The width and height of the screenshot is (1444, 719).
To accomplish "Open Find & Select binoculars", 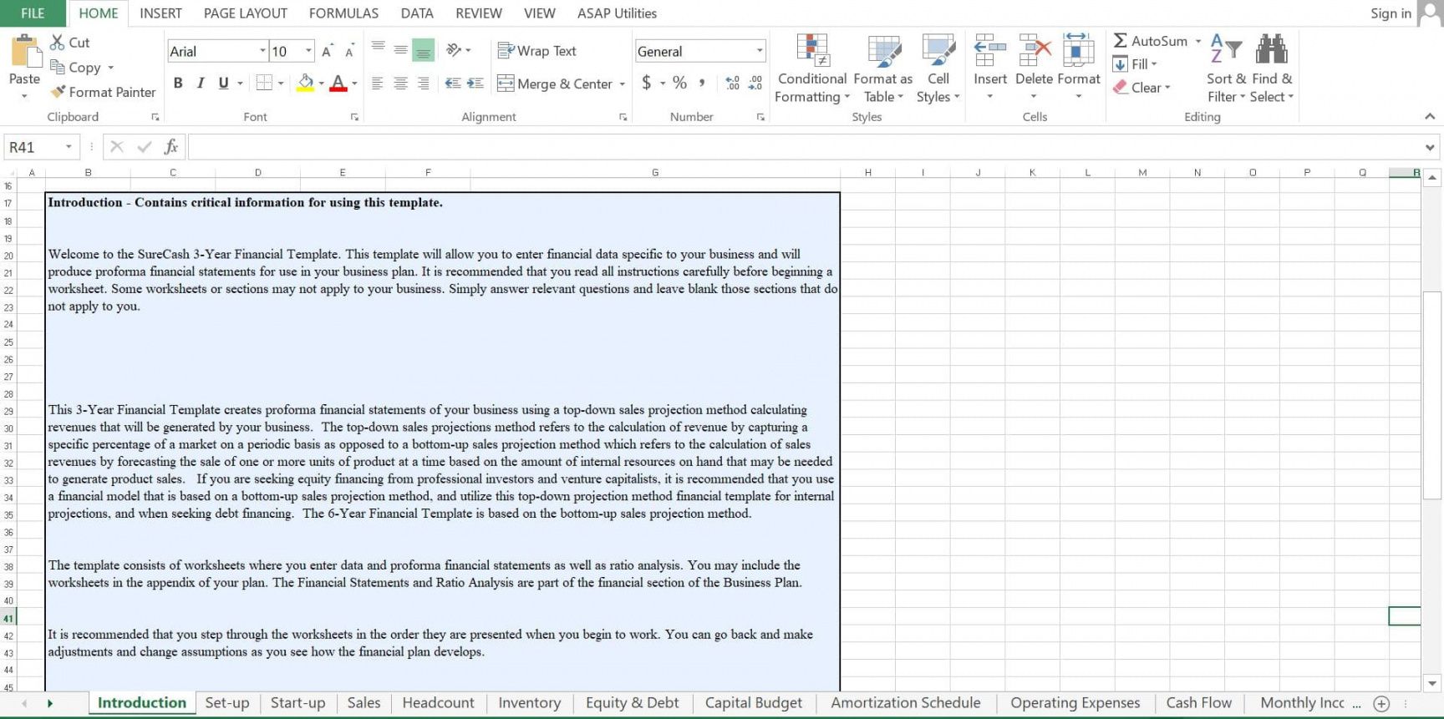I will click(1272, 69).
